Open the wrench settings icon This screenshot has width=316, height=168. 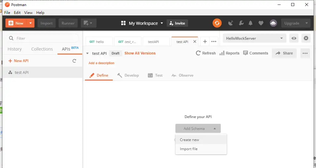[241, 23]
